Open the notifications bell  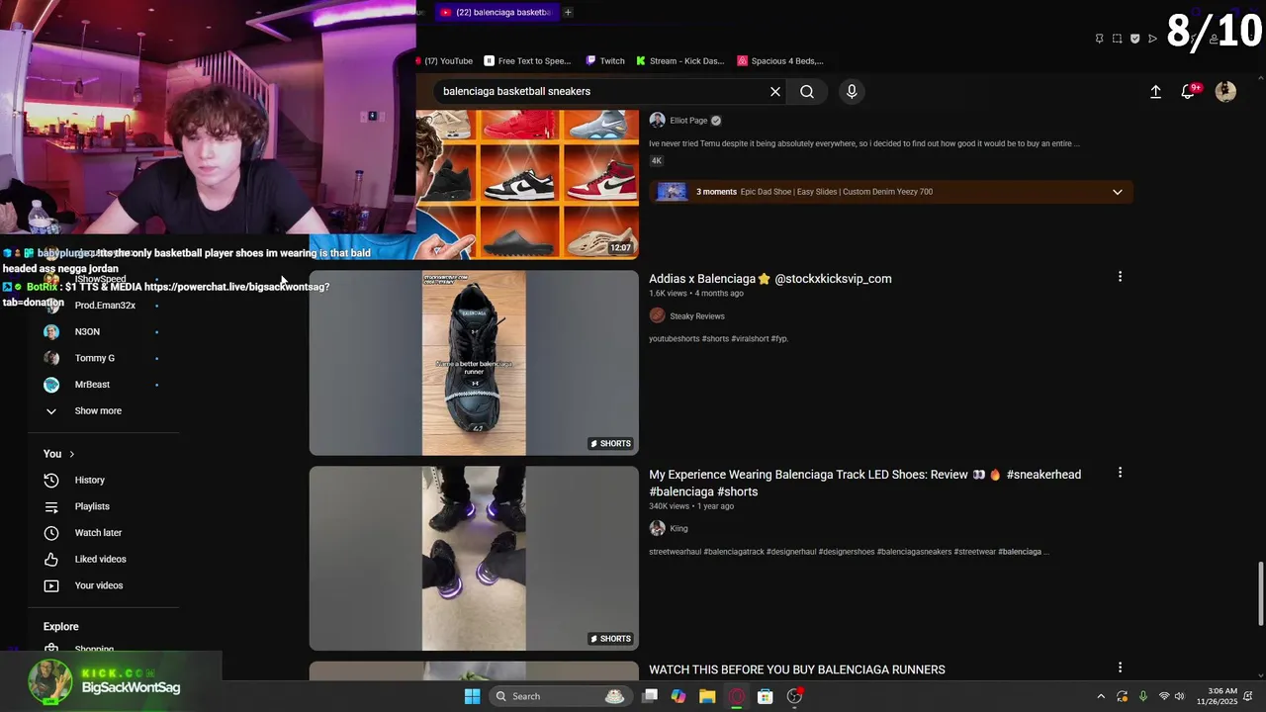tap(1189, 91)
